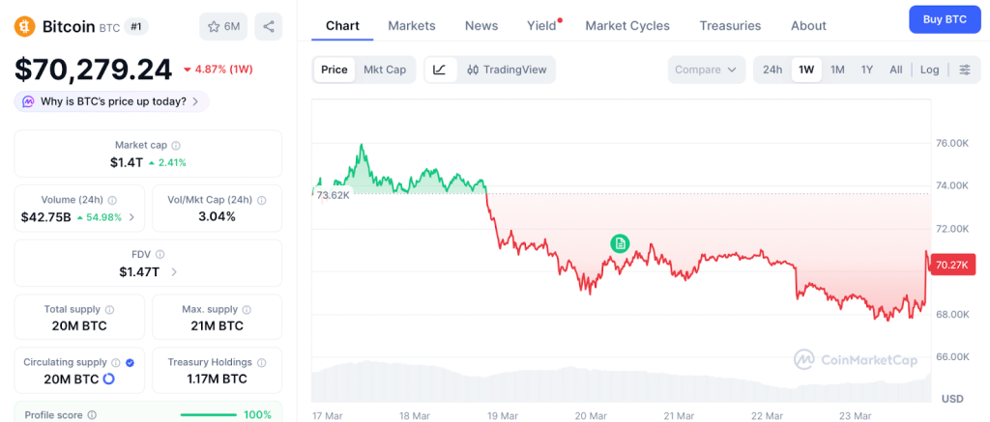Toggle Log scale on chart

929,70
